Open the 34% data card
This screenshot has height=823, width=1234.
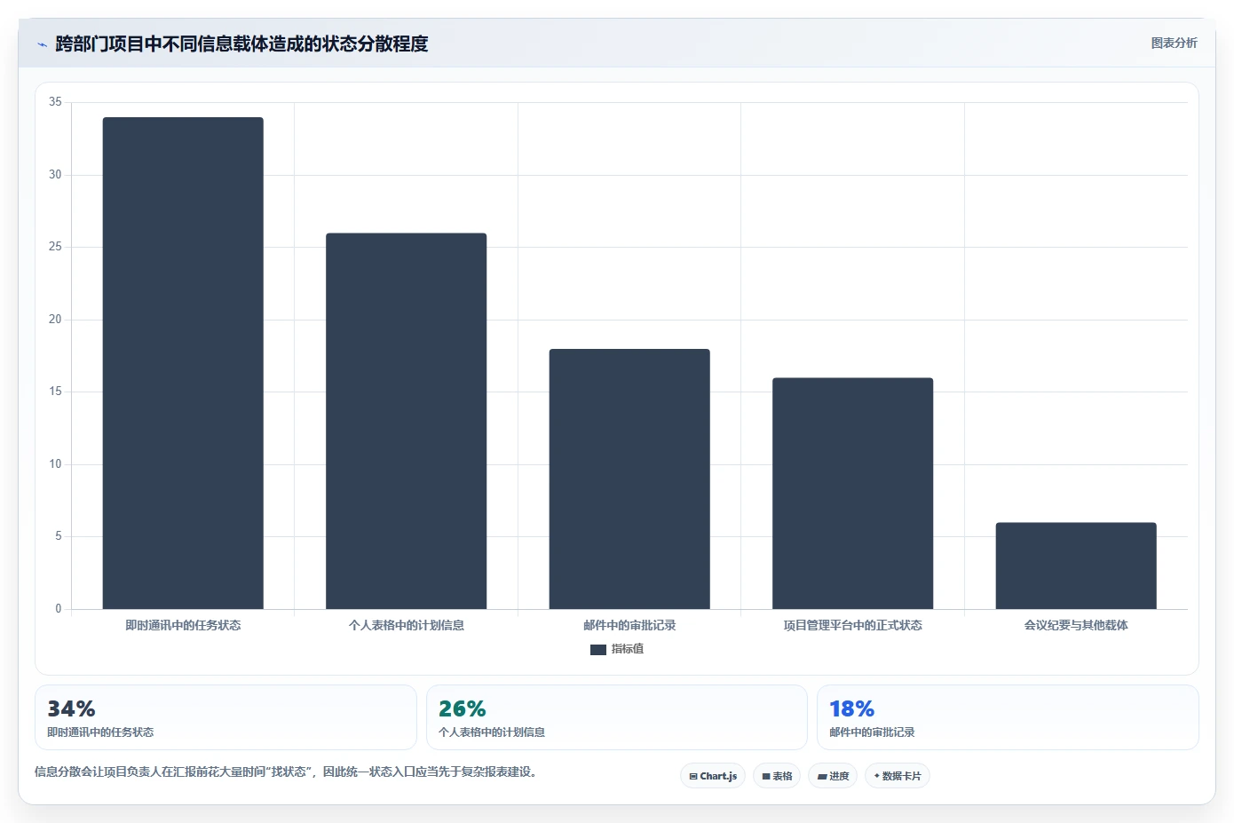pyautogui.click(x=225, y=717)
